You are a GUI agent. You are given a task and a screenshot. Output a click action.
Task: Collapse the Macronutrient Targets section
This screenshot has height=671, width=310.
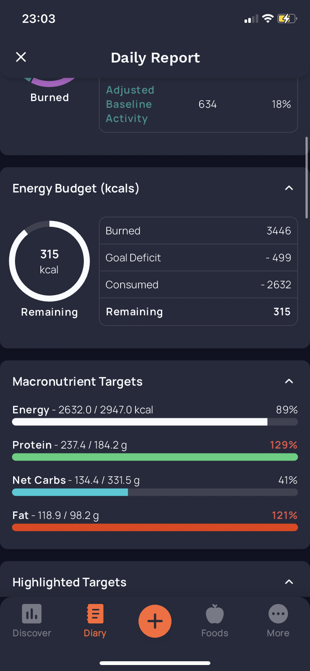click(x=289, y=381)
